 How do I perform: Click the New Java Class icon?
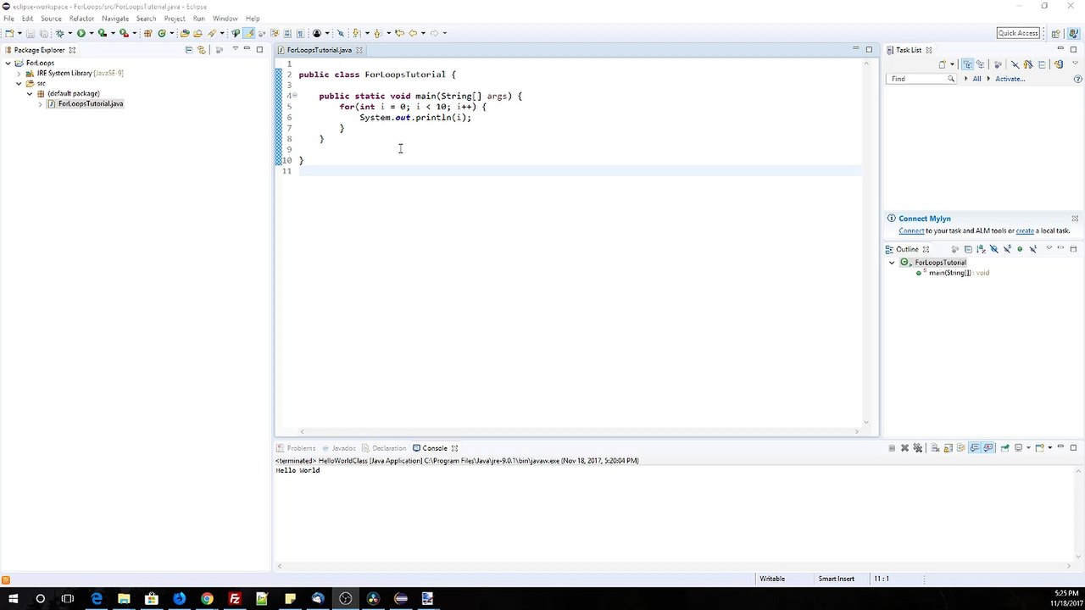coord(163,33)
